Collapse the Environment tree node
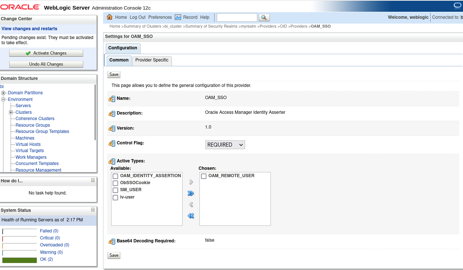The width and height of the screenshot is (463, 270). [x=3, y=99]
